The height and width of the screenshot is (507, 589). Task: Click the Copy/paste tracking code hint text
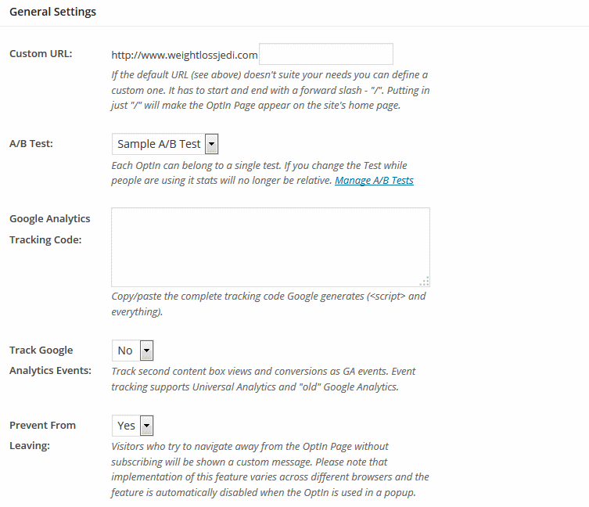pyautogui.click(x=268, y=304)
